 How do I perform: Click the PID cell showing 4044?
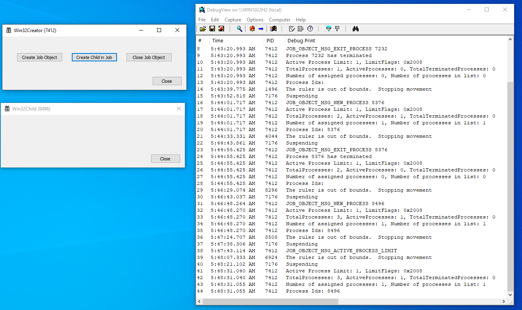click(x=271, y=136)
